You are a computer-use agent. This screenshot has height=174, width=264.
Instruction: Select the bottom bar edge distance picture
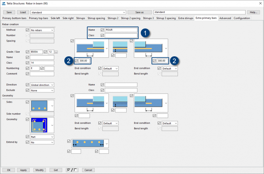pyautogui.click(x=88, y=143)
